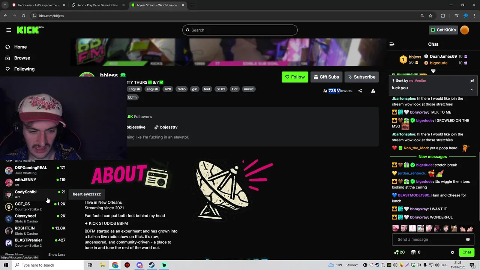Viewport: 480px width, 270px height.
Task: Click the channel points icon
Action: coord(396,252)
